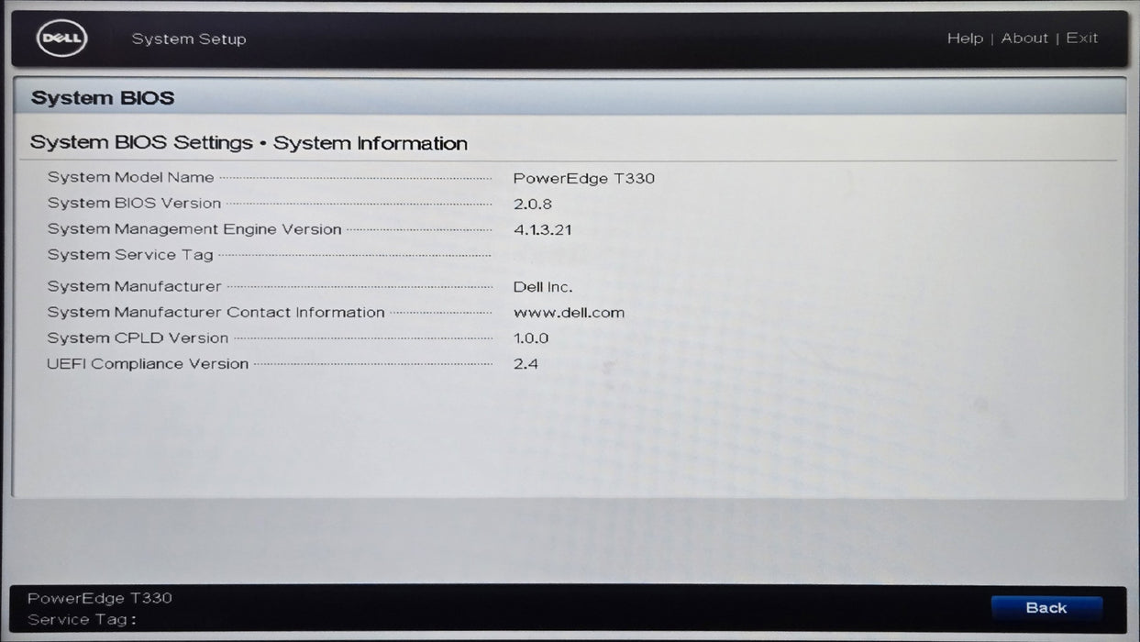Select the System CPLD Version label
Image resolution: width=1140 pixels, height=642 pixels.
138,338
